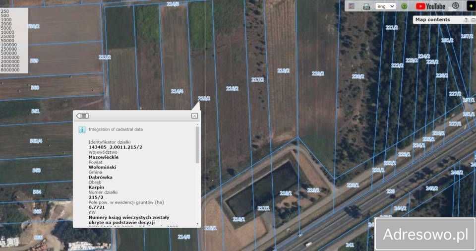476x251 pixels.
Task: Click the Map contents panel title
Action: [x=432, y=19]
